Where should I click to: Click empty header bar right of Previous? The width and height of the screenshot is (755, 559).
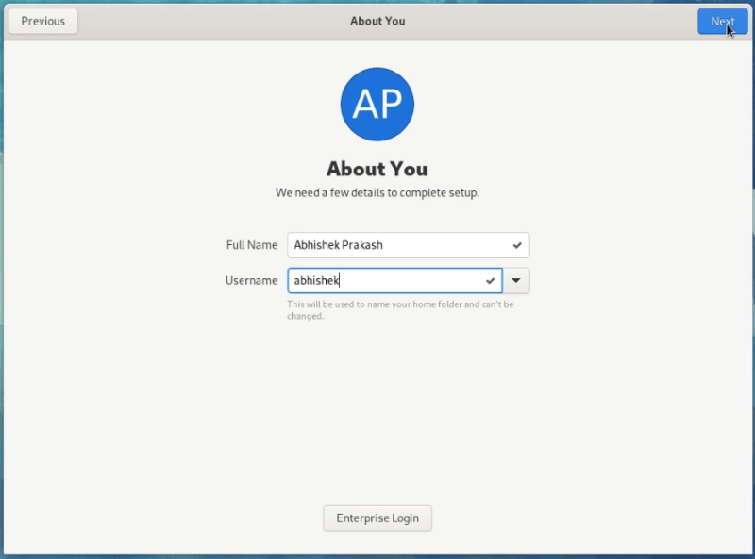point(189,21)
